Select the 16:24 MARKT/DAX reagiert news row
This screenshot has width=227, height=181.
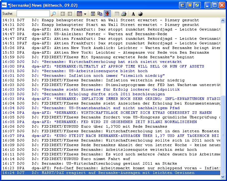pyautogui.click(x=111, y=173)
